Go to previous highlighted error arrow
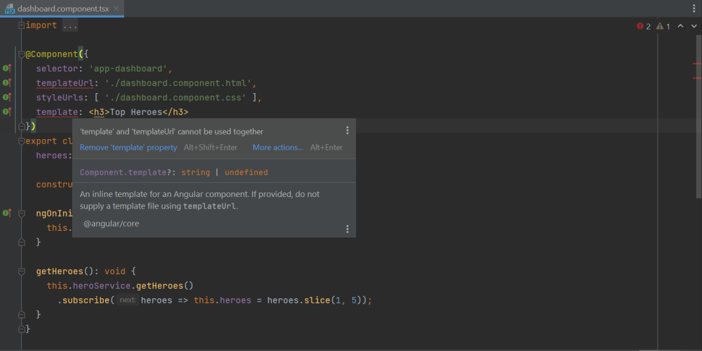Screen dimensions: 702x351 pos(680,26)
